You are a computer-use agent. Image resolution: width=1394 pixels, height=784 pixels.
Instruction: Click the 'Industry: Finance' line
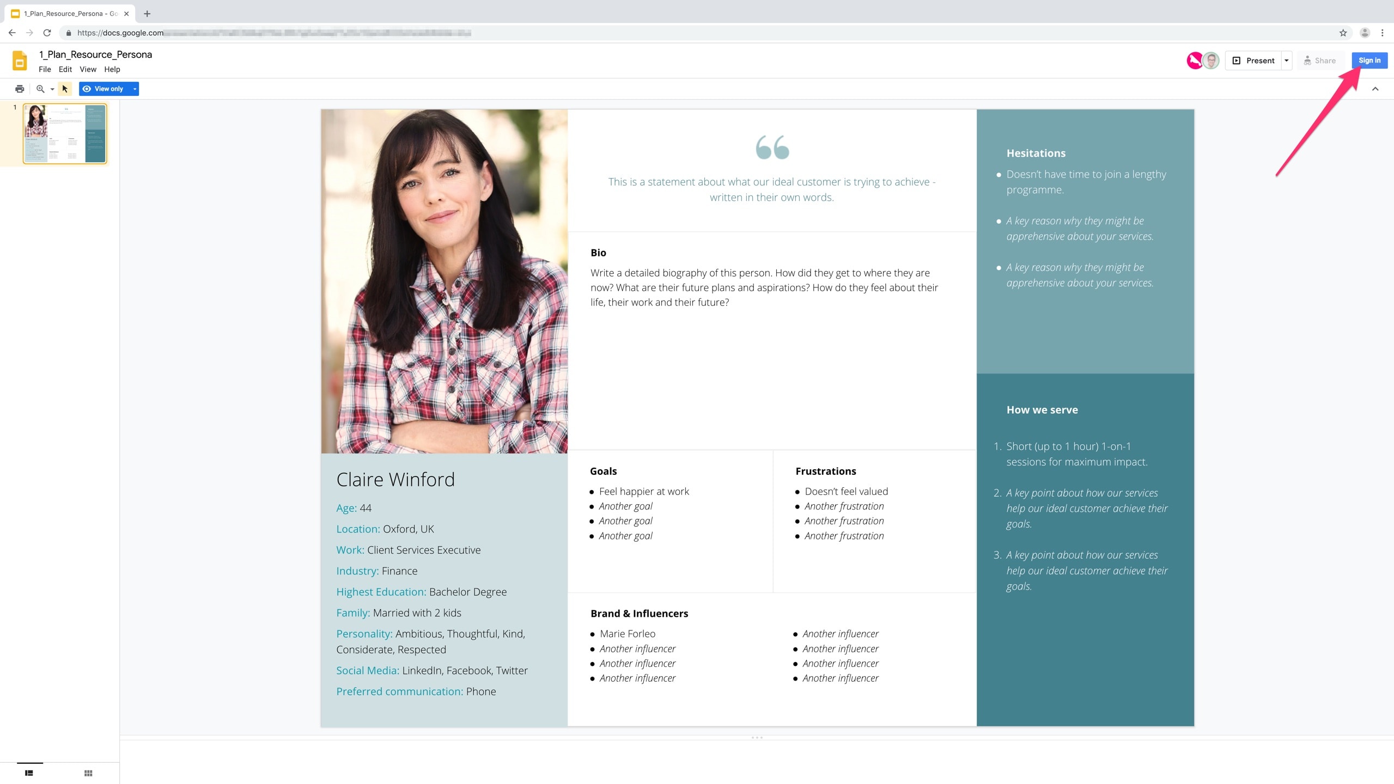(377, 571)
